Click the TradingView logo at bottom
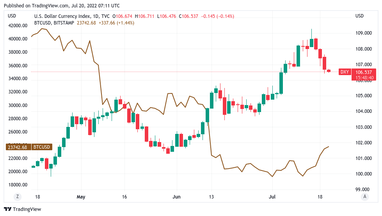Image resolution: width=382 pixels, height=216 pixels. (x=22, y=209)
